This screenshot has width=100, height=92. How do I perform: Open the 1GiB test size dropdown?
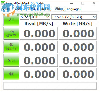[x=40, y=17]
